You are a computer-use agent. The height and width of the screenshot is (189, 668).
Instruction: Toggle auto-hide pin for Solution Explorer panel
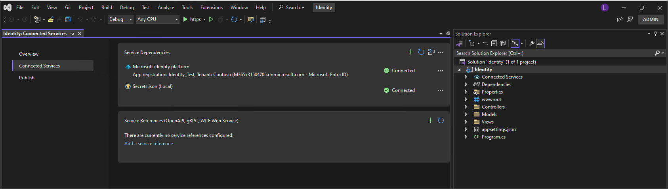pyautogui.click(x=655, y=34)
